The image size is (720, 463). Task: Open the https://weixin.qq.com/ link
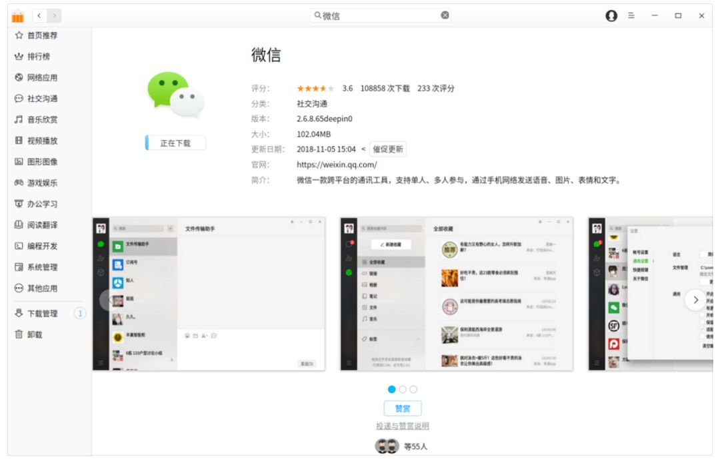click(337, 165)
